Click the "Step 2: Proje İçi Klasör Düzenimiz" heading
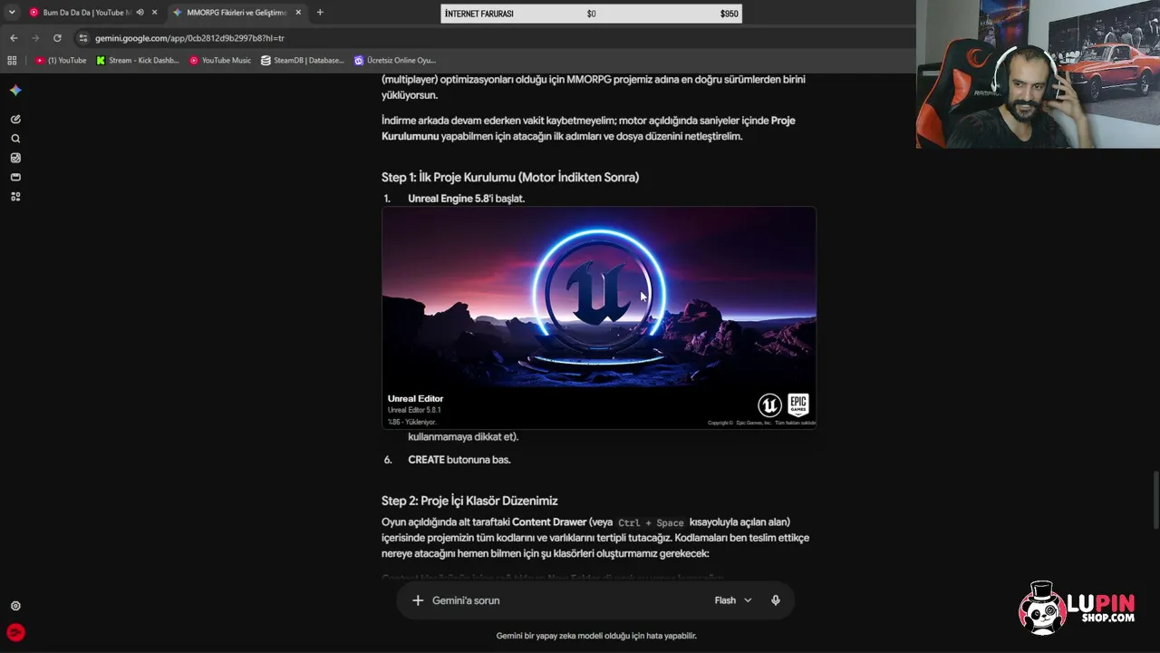 coord(469,501)
